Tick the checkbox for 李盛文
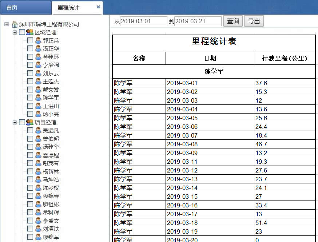Image resolution: width=318 pixels, height=242 pixels. click(x=30, y=220)
